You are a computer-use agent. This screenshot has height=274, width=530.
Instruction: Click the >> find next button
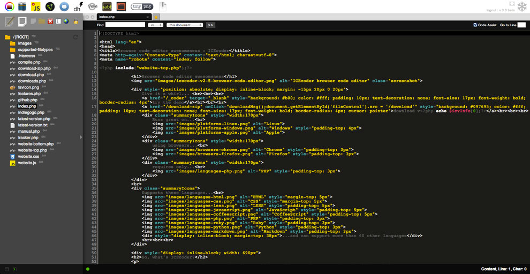(x=210, y=25)
